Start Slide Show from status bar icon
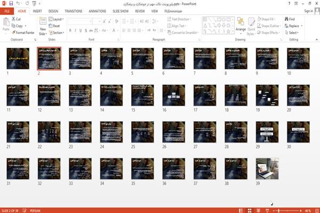The image size is (320, 213). click(267, 210)
